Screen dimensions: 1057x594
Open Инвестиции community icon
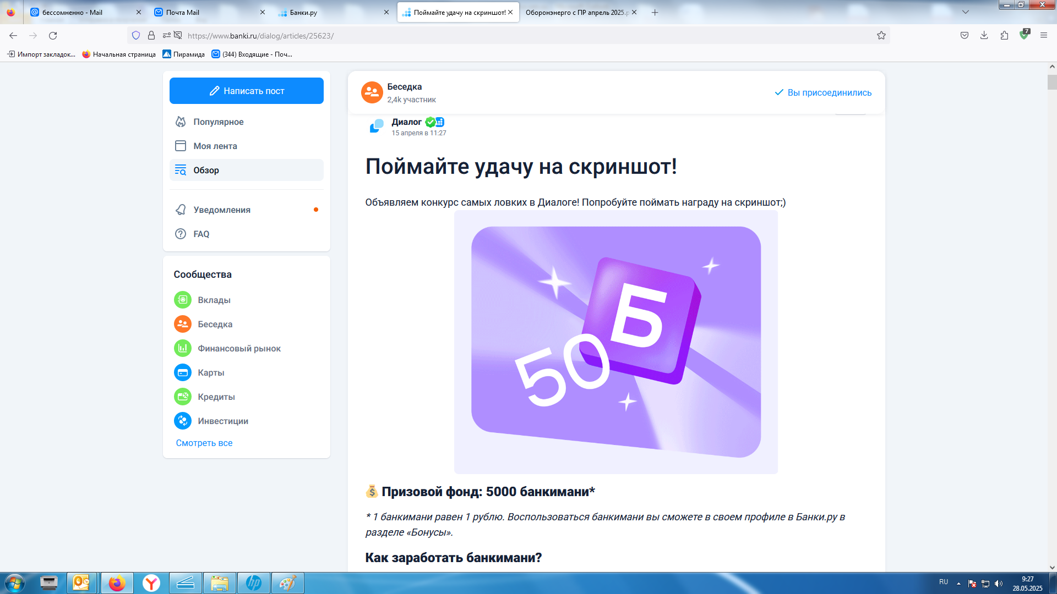coord(183,421)
